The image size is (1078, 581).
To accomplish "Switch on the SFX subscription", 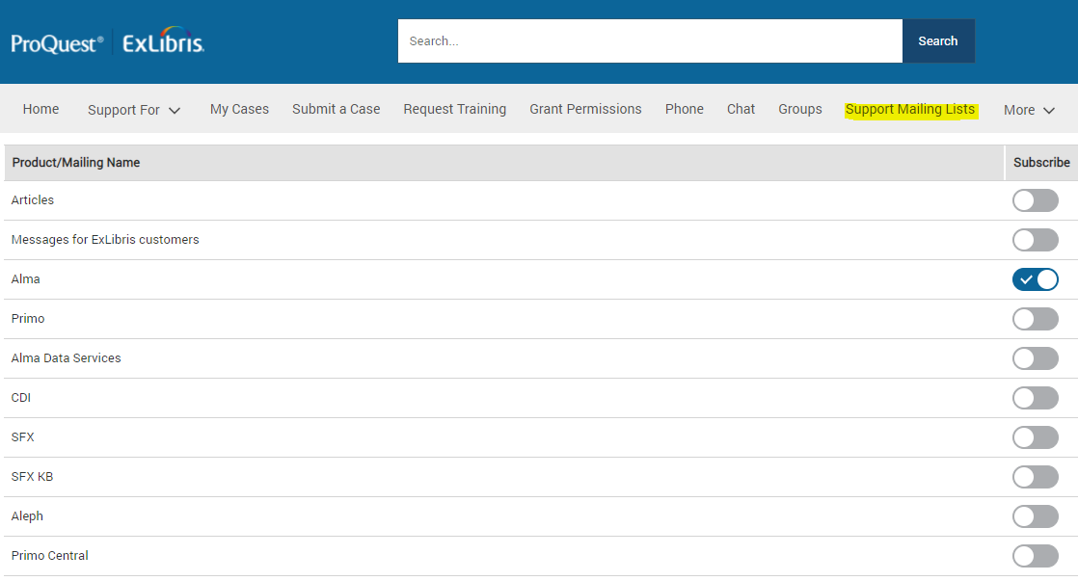I will coord(1035,437).
